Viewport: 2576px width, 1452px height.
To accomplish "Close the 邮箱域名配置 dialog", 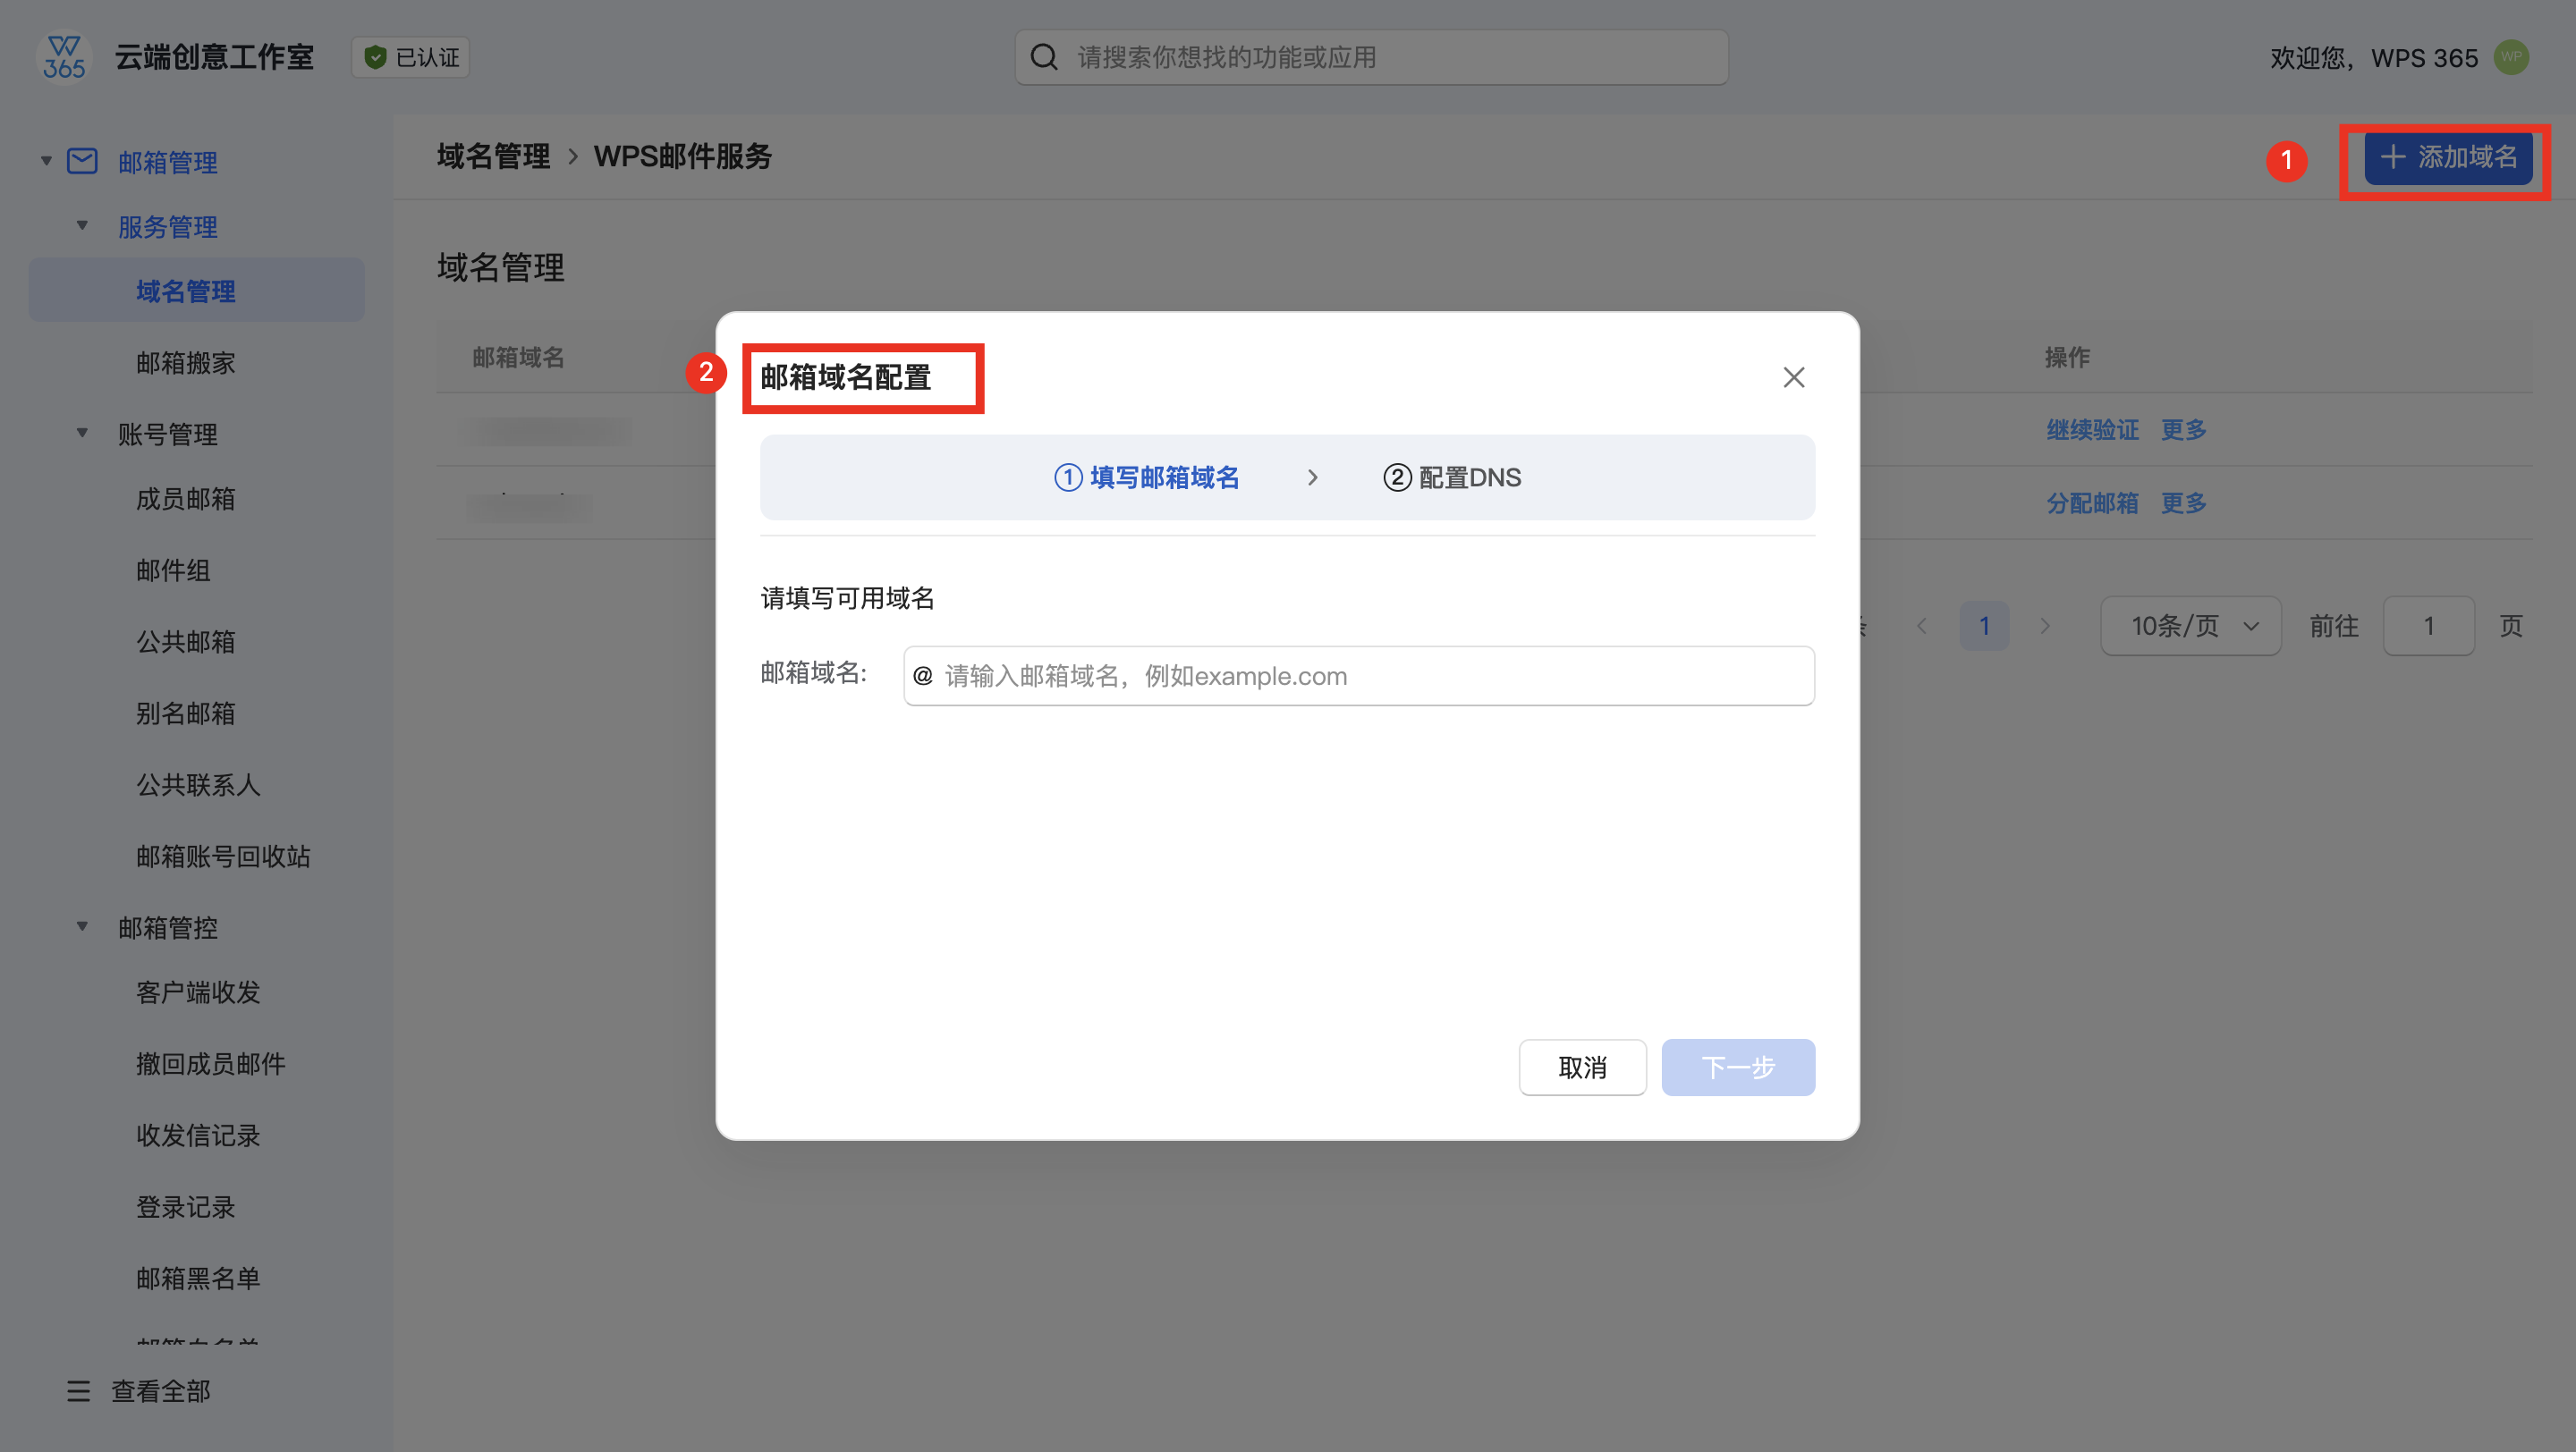I will 1793,377.
